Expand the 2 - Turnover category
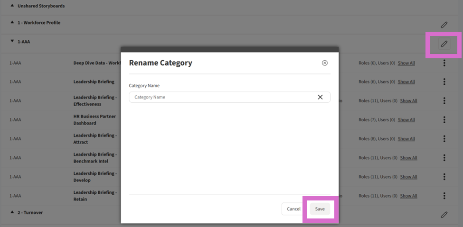463x227 pixels. 12,212
